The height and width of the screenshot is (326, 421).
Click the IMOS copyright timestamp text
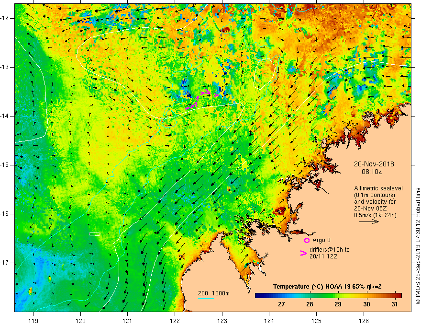coord(418,246)
